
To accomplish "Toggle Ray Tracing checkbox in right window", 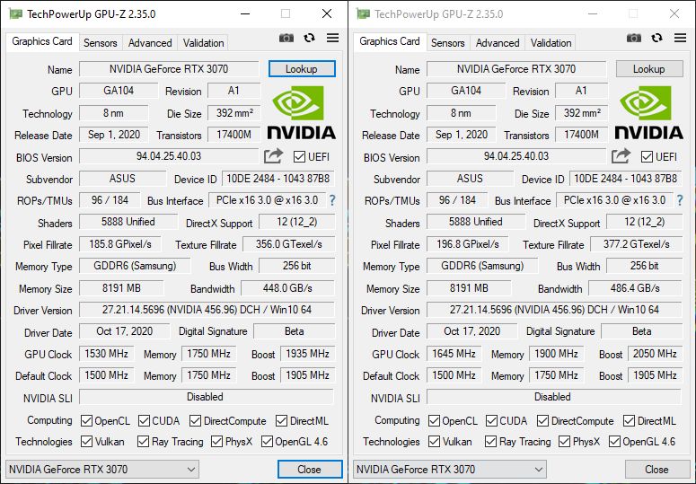I will pos(490,442).
